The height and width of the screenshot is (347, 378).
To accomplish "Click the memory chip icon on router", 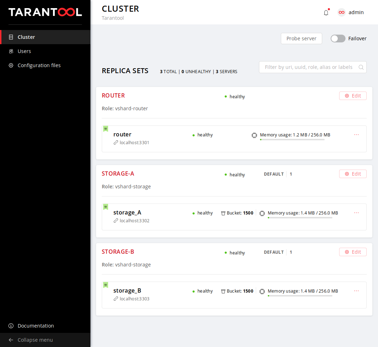I will click(254, 135).
